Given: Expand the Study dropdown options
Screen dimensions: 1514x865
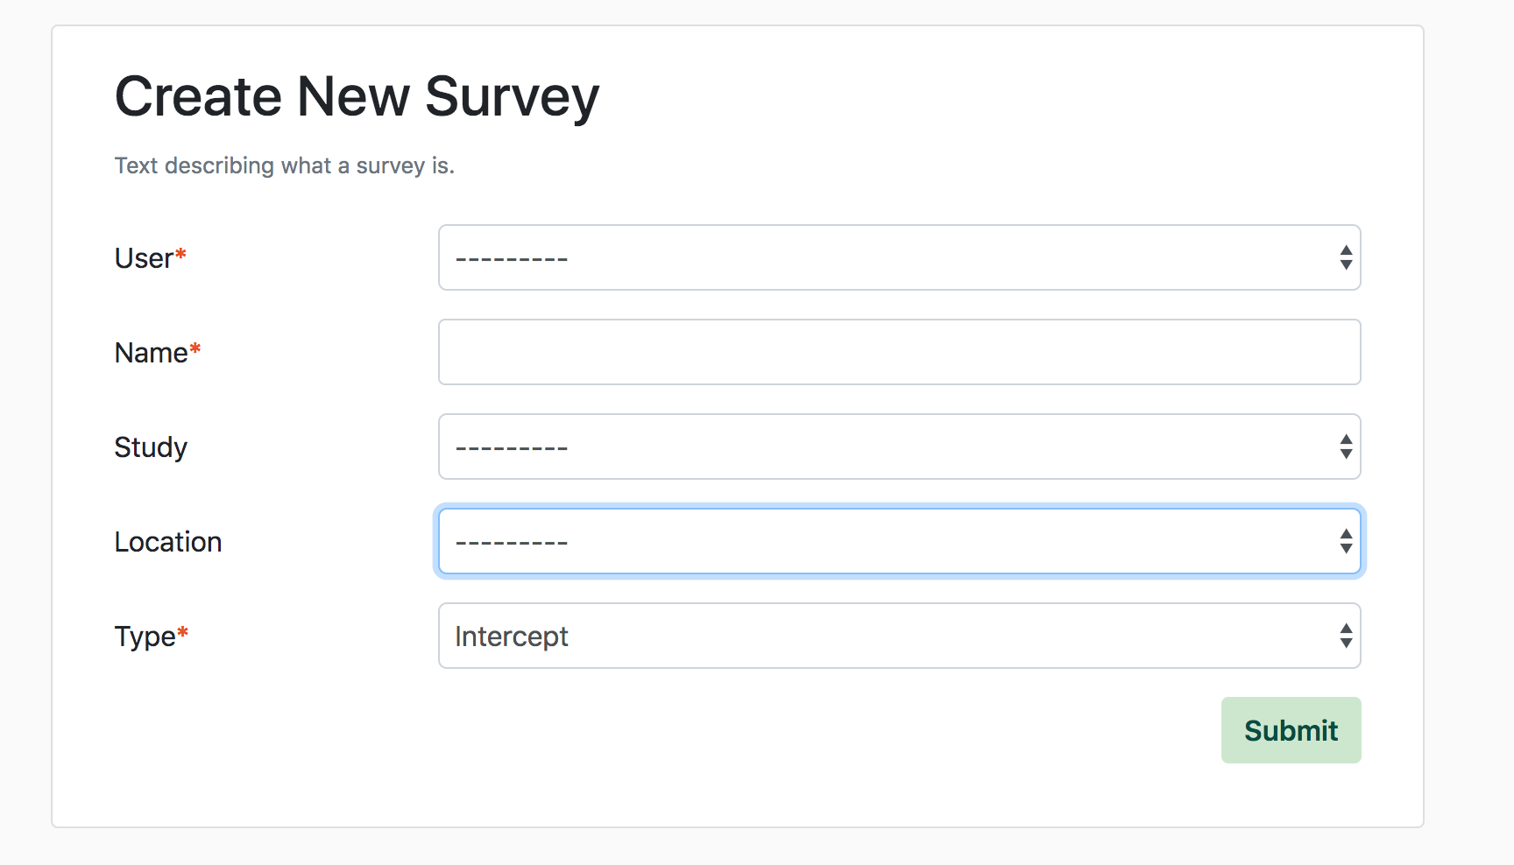Looking at the screenshot, I should [x=899, y=447].
